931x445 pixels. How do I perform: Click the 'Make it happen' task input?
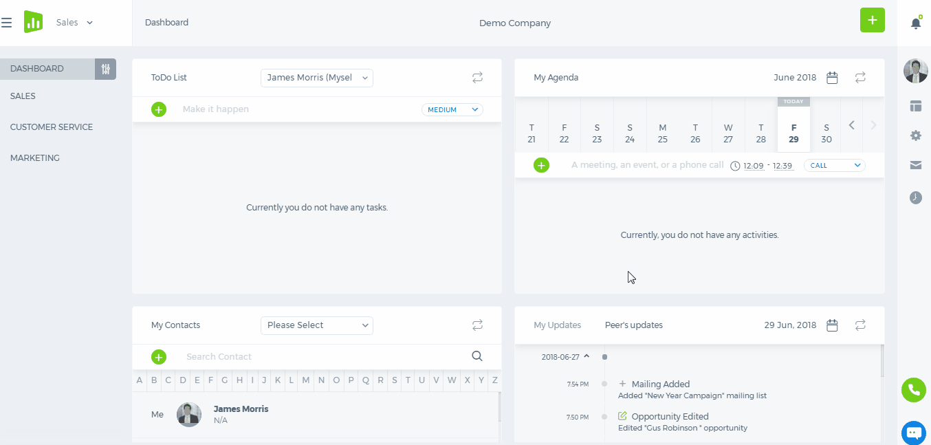296,109
